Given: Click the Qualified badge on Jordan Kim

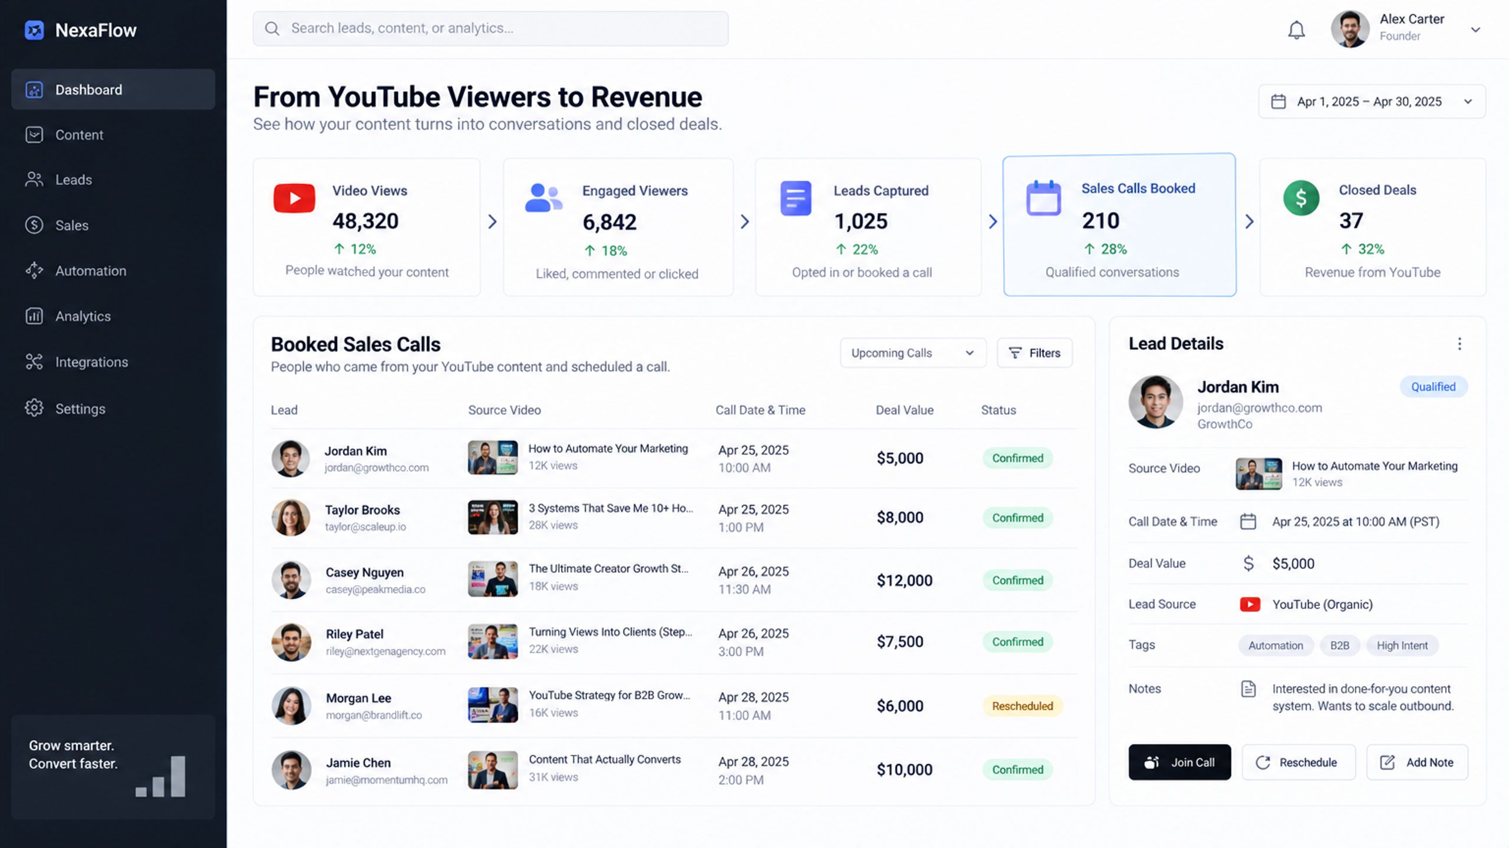Looking at the screenshot, I should click(1433, 387).
